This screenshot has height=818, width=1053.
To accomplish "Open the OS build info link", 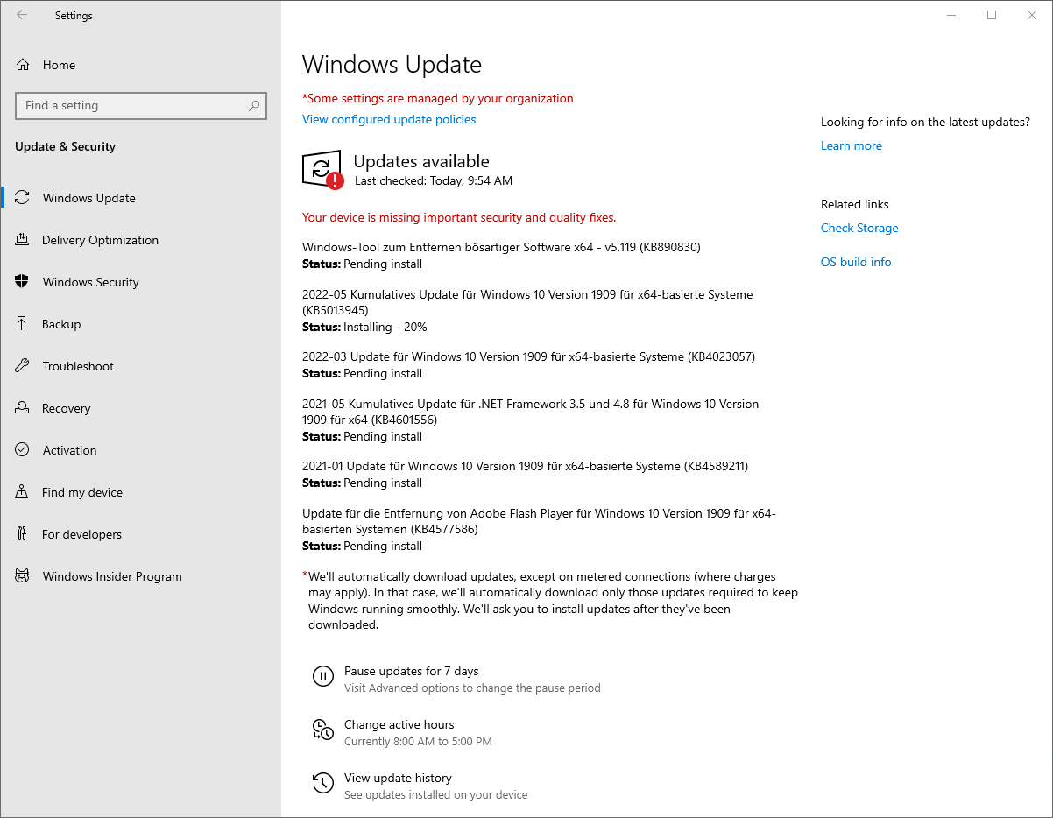I will pos(856,262).
